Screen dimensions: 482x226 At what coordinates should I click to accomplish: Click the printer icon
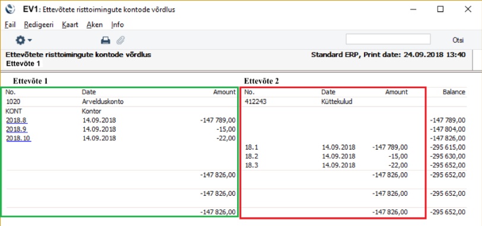[x=106, y=40]
